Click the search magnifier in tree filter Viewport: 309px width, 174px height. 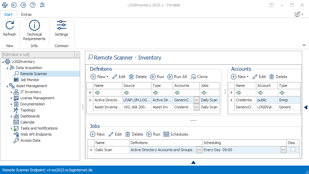click(77, 54)
